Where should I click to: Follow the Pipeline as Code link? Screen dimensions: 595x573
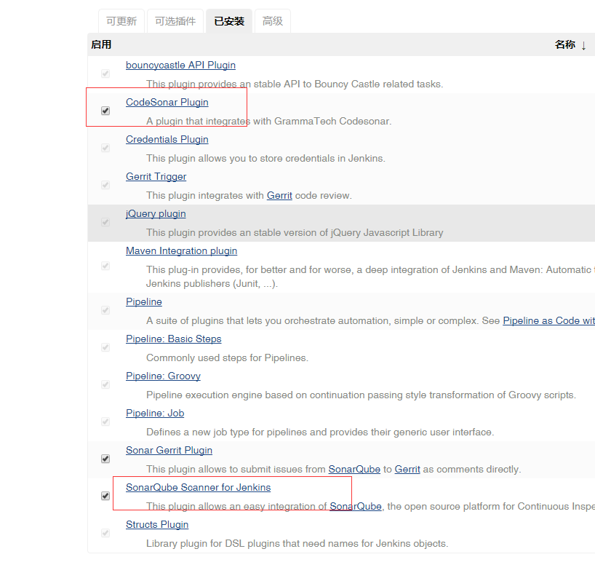point(548,321)
